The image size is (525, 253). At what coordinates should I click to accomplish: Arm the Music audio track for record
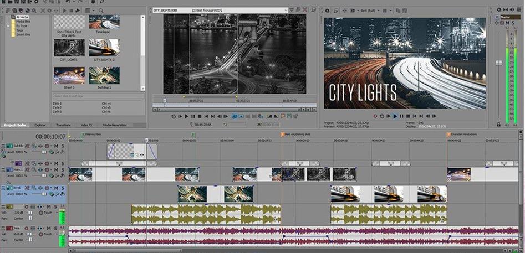click(x=26, y=228)
